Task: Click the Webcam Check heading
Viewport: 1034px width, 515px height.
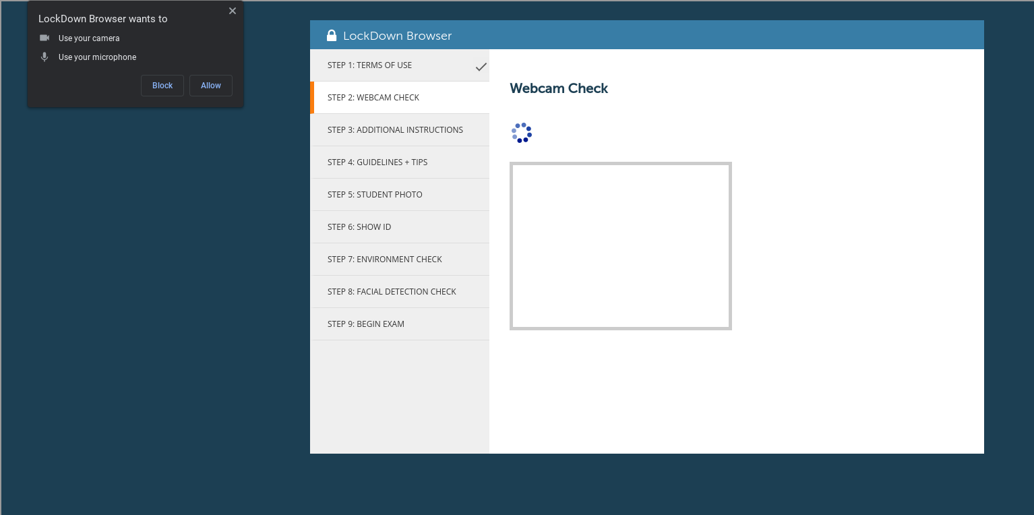Action: pos(559,88)
